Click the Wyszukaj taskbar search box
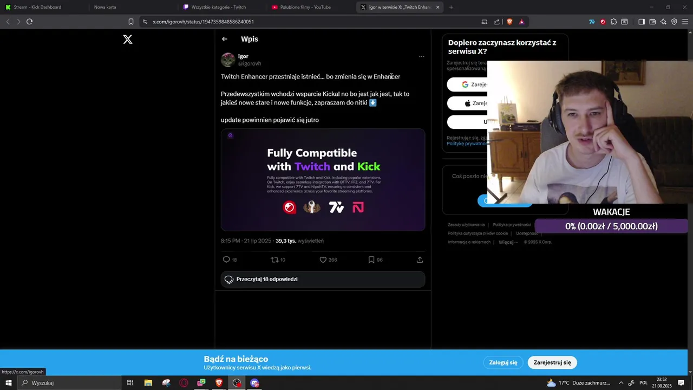Image resolution: width=693 pixels, height=390 pixels. click(69, 383)
